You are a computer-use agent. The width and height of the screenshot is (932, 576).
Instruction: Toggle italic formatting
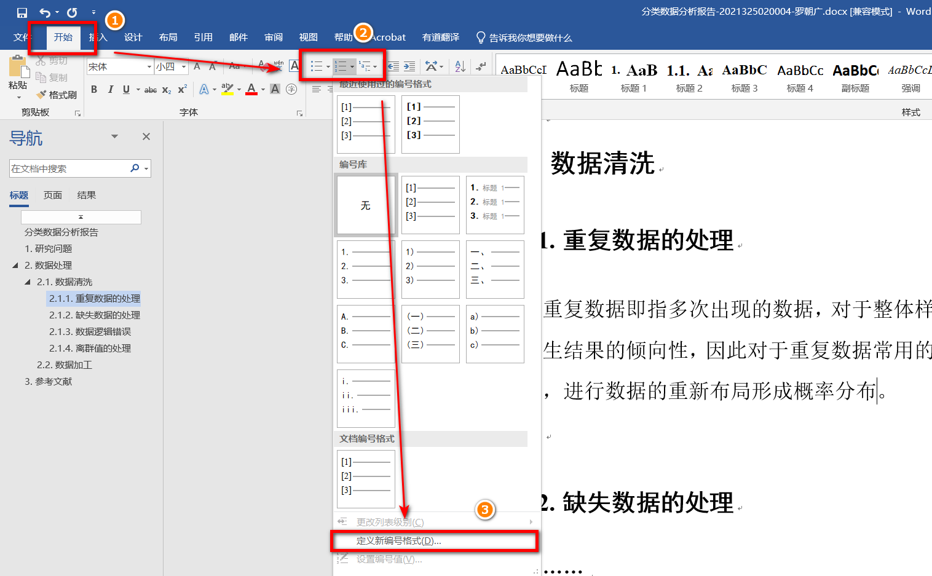(x=110, y=90)
